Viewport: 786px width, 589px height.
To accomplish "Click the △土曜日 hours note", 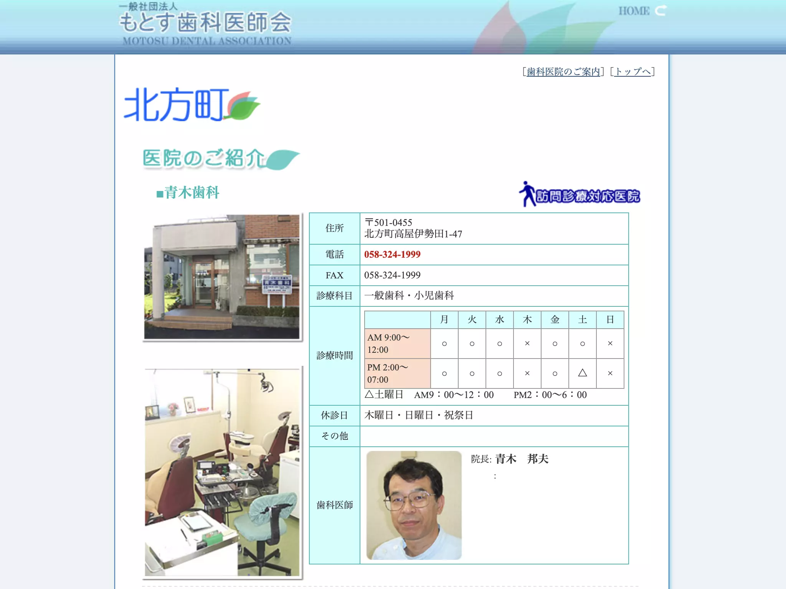I will [476, 395].
